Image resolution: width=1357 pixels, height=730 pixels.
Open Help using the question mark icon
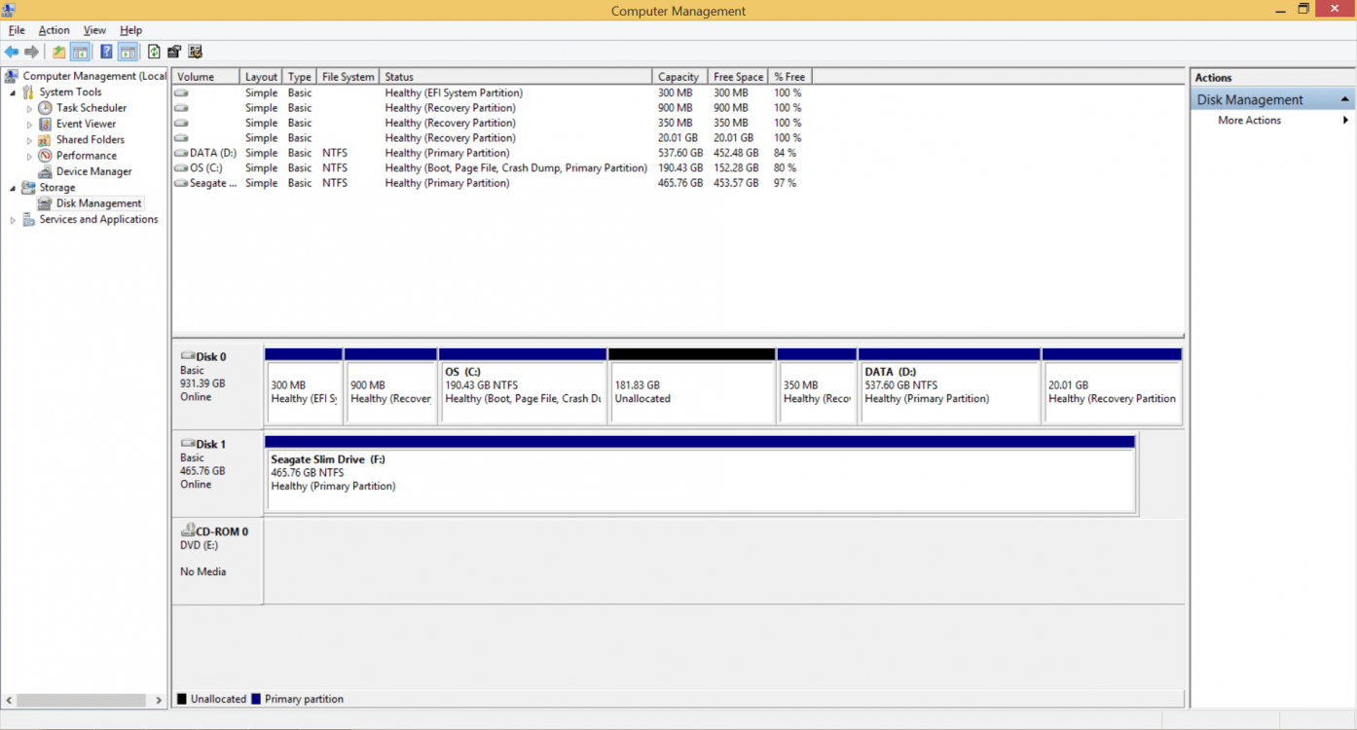(x=106, y=52)
